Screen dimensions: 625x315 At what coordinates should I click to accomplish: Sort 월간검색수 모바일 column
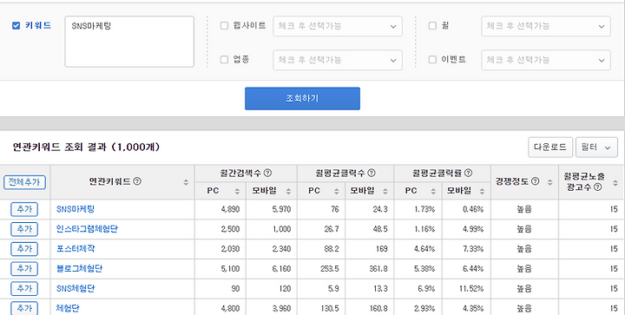pos(288,191)
